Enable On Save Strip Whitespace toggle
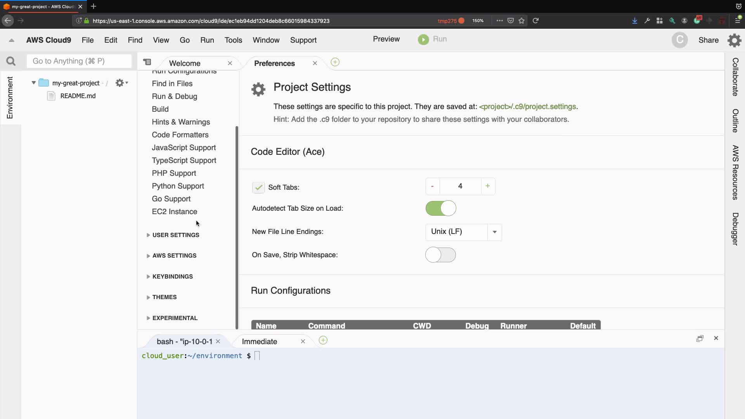Image resolution: width=745 pixels, height=419 pixels. tap(440, 255)
